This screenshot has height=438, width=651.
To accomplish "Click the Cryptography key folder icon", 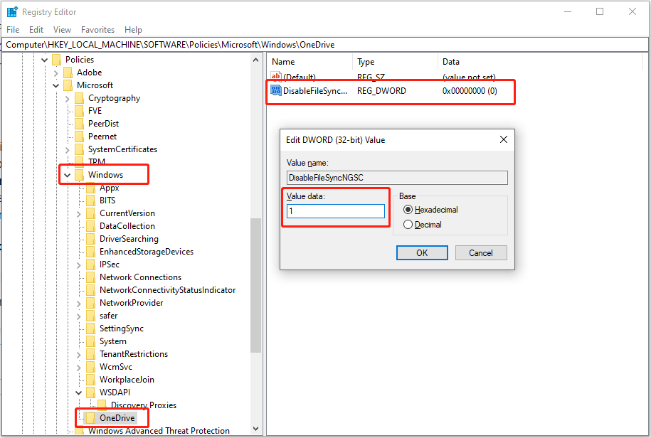I will (x=80, y=98).
